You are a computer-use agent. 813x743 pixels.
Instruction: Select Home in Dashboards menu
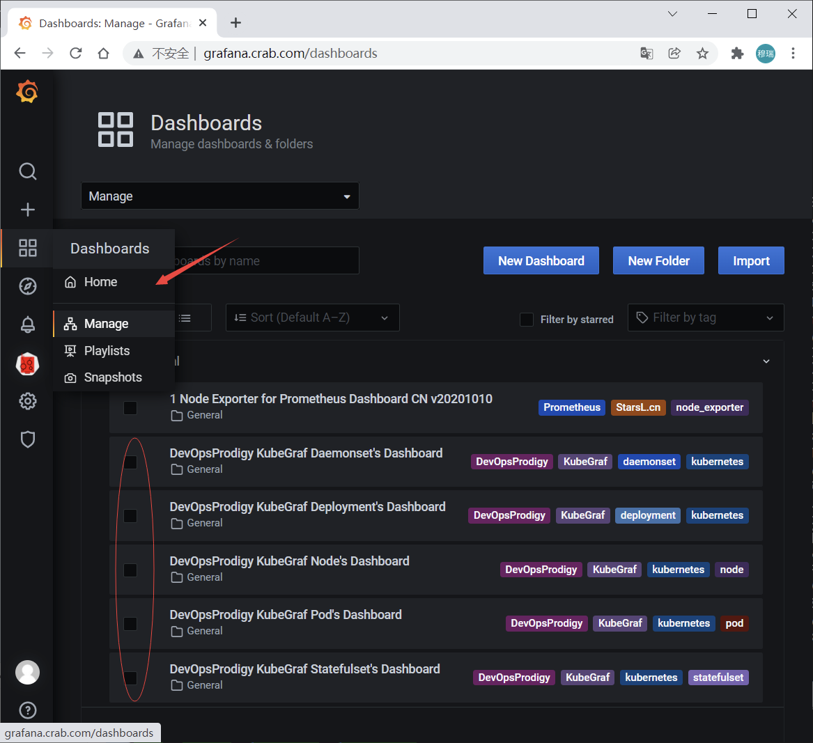point(114,282)
